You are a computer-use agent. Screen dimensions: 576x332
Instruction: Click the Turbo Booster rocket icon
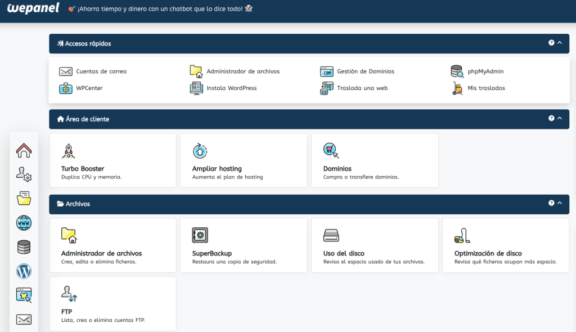click(x=68, y=151)
